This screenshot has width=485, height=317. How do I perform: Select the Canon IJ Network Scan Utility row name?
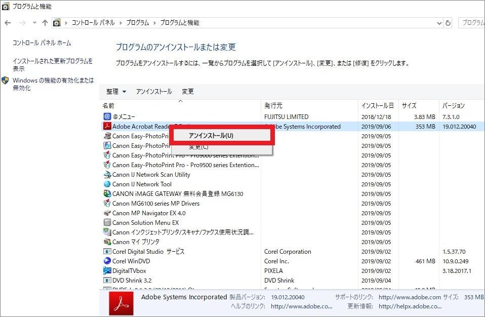pos(151,174)
